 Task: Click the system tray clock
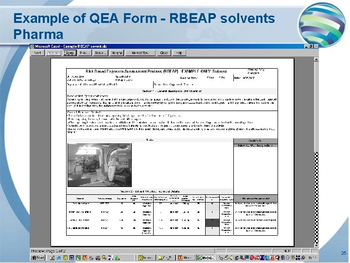click(x=312, y=258)
